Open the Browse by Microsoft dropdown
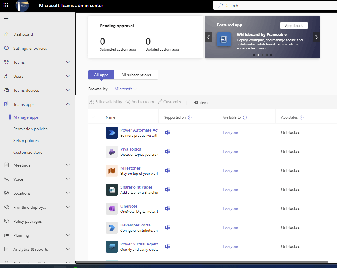337x268 pixels. [126, 89]
